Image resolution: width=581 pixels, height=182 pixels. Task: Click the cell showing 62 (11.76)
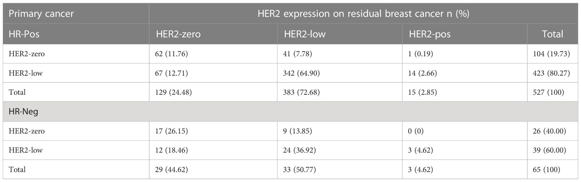[213, 54]
